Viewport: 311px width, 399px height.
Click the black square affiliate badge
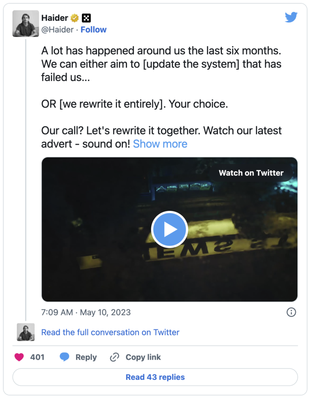[86, 18]
